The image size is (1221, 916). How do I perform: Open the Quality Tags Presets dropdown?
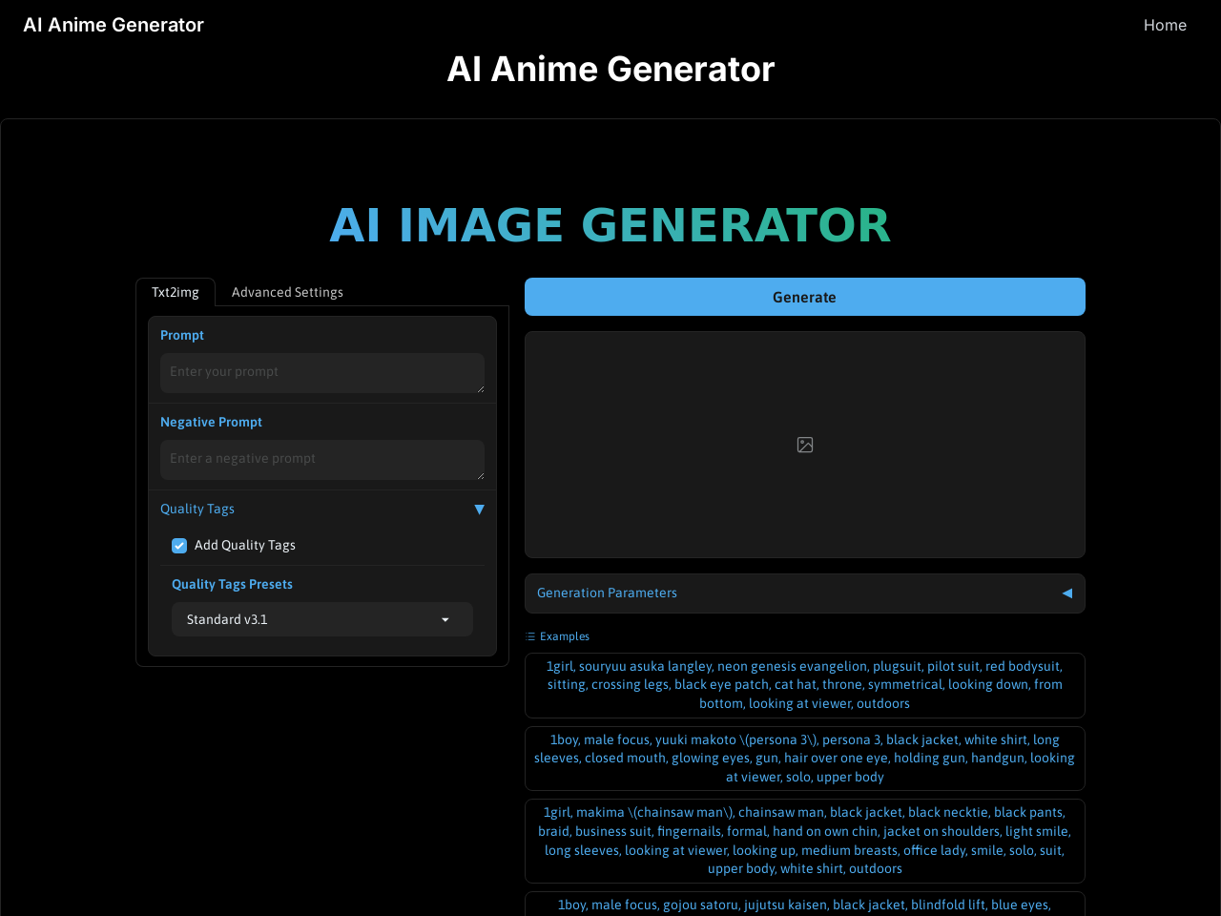(321, 619)
